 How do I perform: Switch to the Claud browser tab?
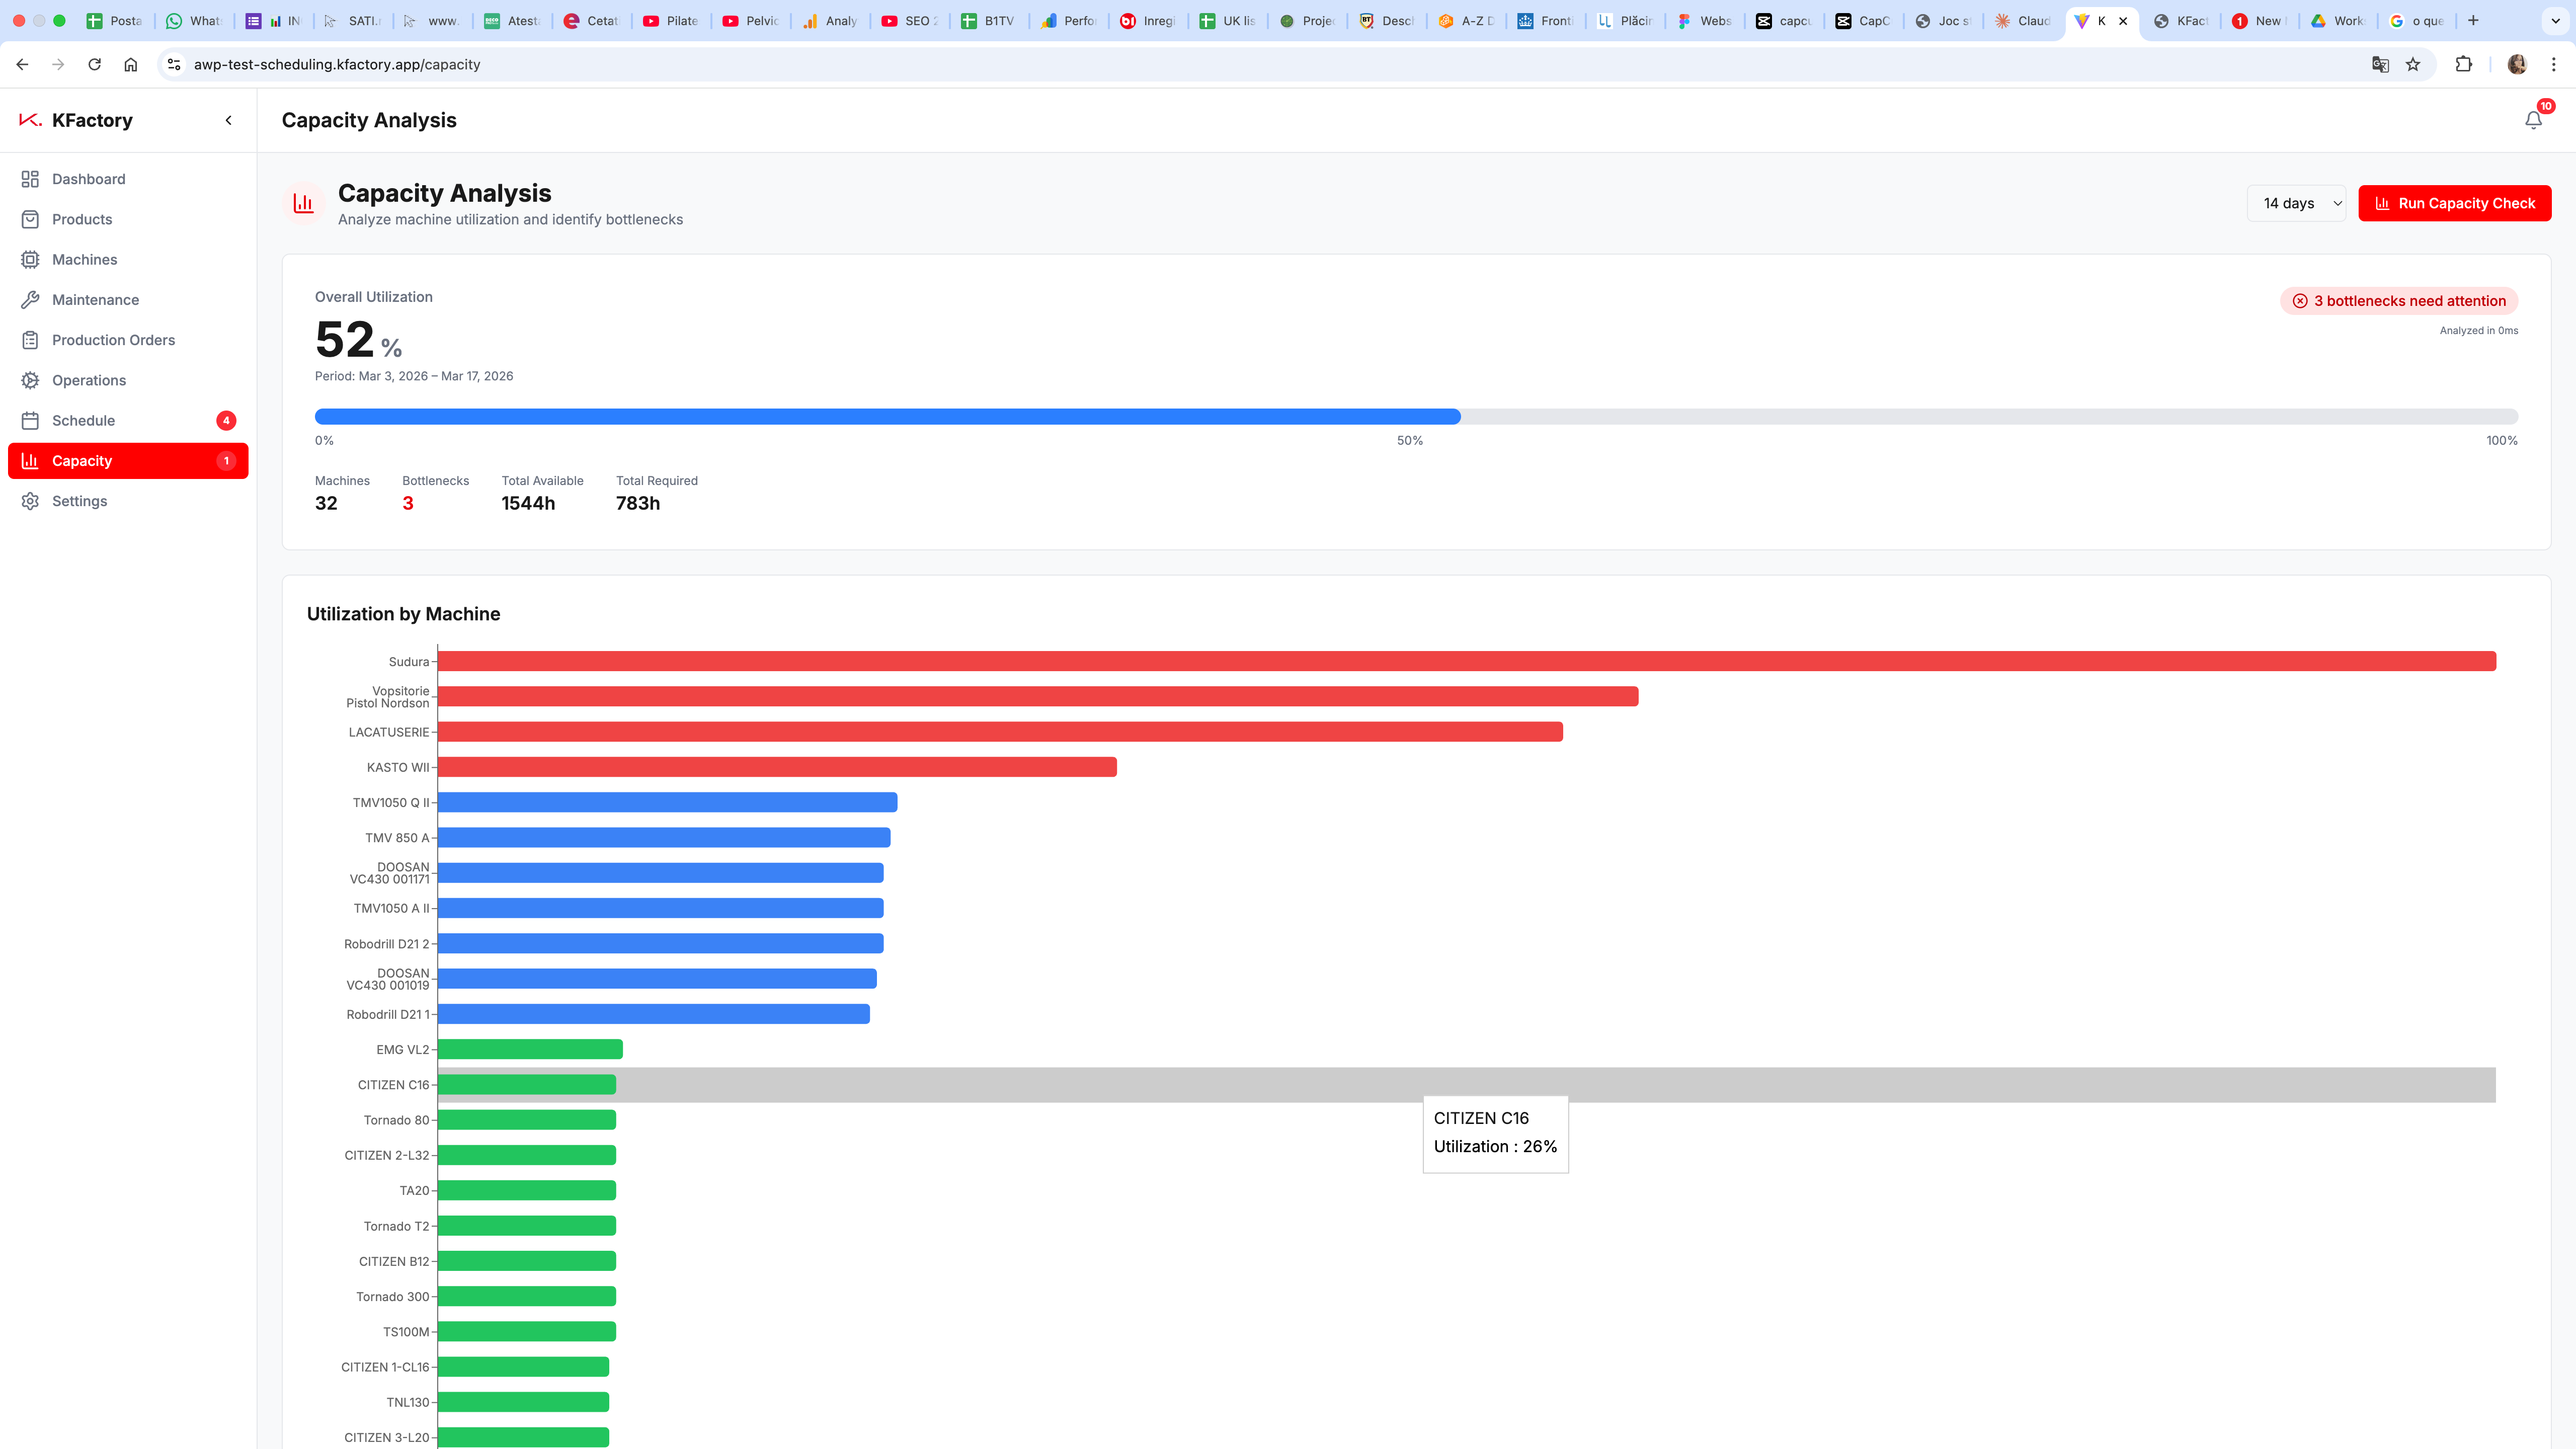[x=2024, y=21]
